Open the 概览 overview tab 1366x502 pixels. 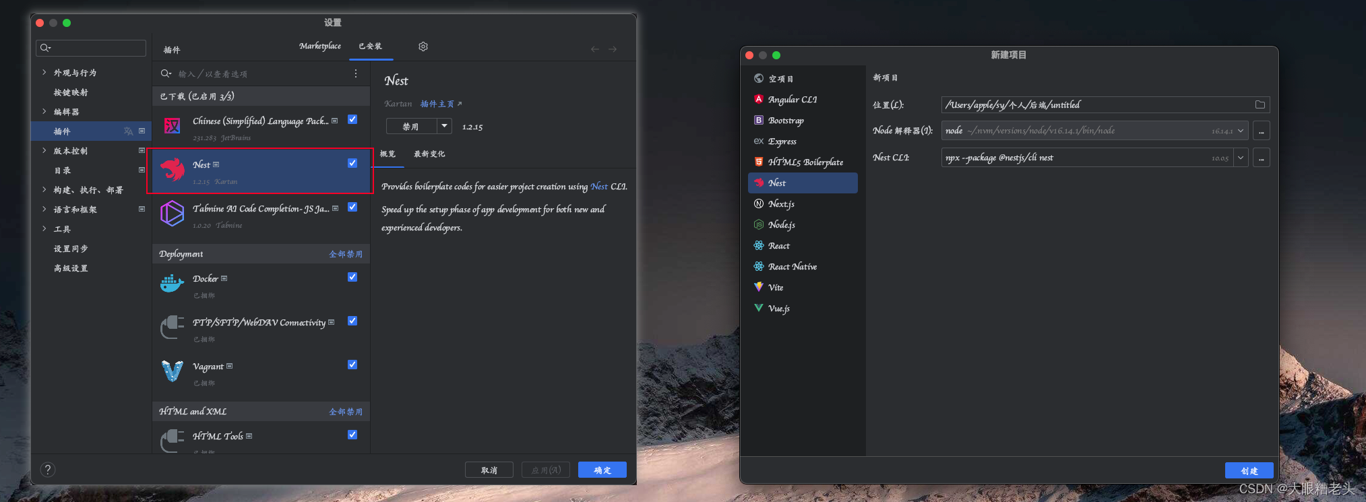coord(387,154)
